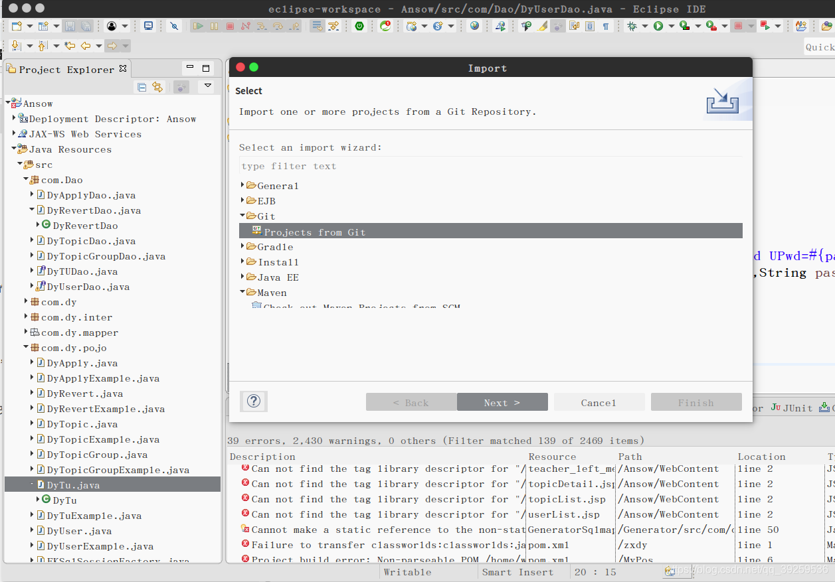
Task: Collapse the com.Dao package node
Action: point(26,180)
